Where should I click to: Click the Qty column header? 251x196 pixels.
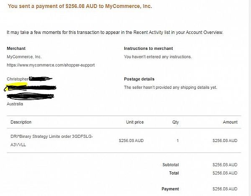175,122
